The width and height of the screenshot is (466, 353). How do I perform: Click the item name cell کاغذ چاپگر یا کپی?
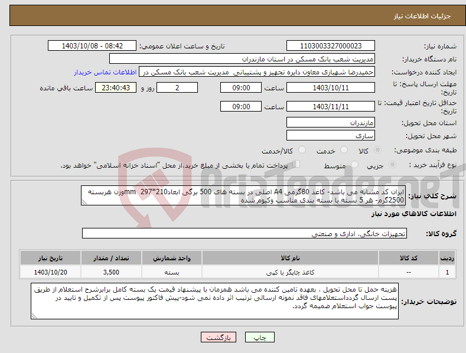[290, 272]
